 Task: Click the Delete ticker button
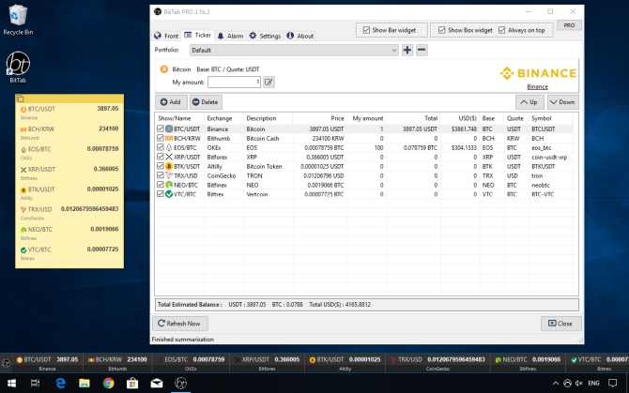pos(206,102)
